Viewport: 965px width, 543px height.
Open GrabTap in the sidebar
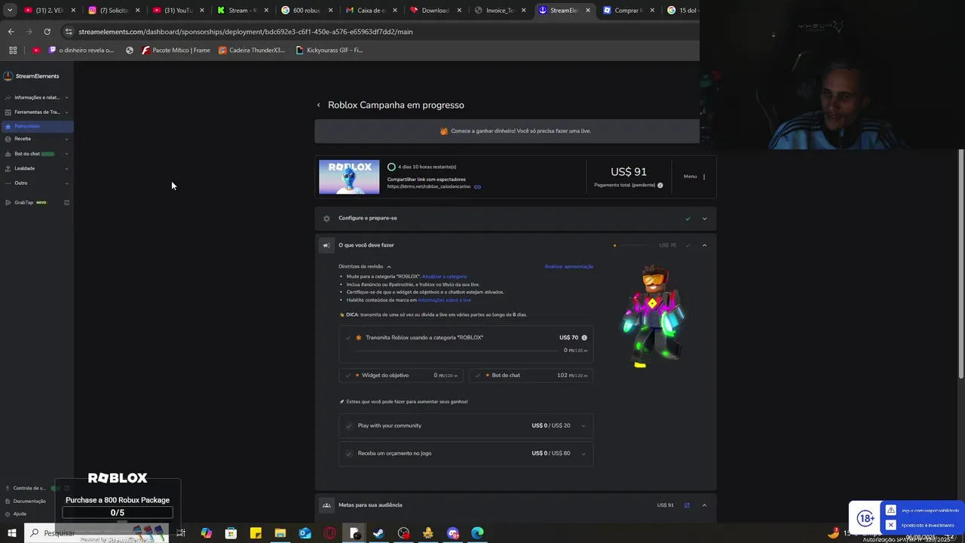click(x=30, y=202)
